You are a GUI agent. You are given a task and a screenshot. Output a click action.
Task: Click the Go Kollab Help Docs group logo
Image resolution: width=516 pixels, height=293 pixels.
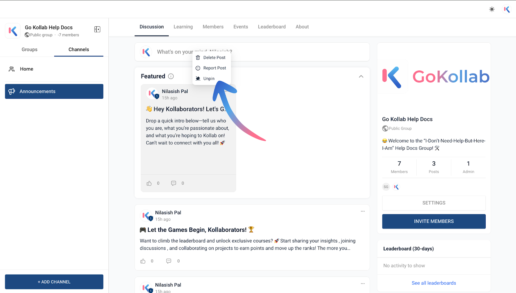point(13,31)
